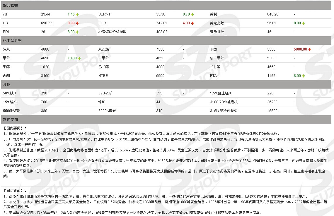Click the 316L/2B冷轧卷板 price 15600
This screenshot has height=216, width=334.
tap(272, 110)
